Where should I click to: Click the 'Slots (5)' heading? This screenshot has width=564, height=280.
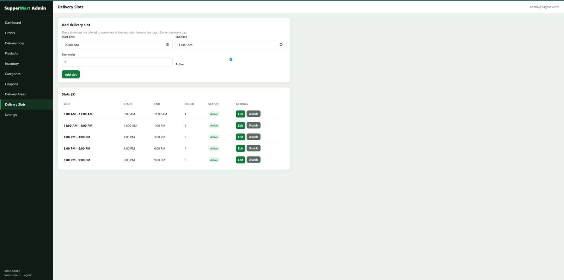(x=69, y=94)
